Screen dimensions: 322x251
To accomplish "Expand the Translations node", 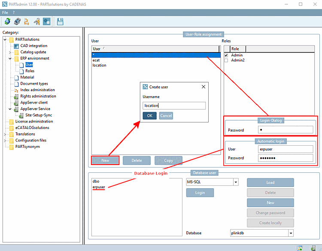I will tap(5, 135).
